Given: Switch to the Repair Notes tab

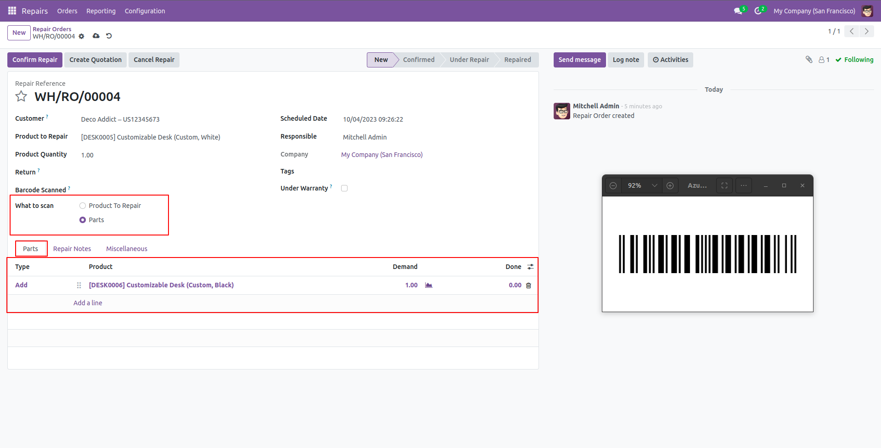Looking at the screenshot, I should point(72,249).
